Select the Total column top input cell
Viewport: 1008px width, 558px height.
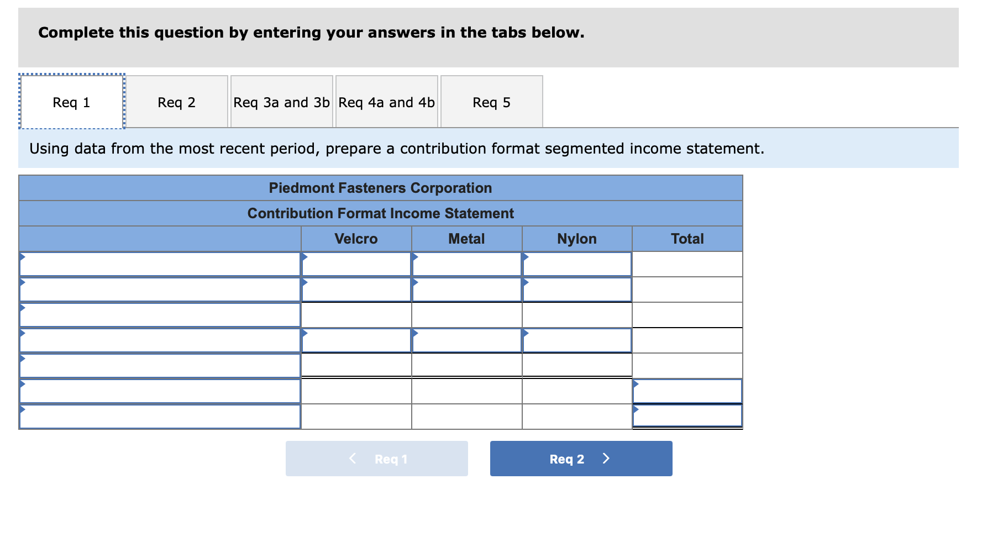tap(687, 264)
